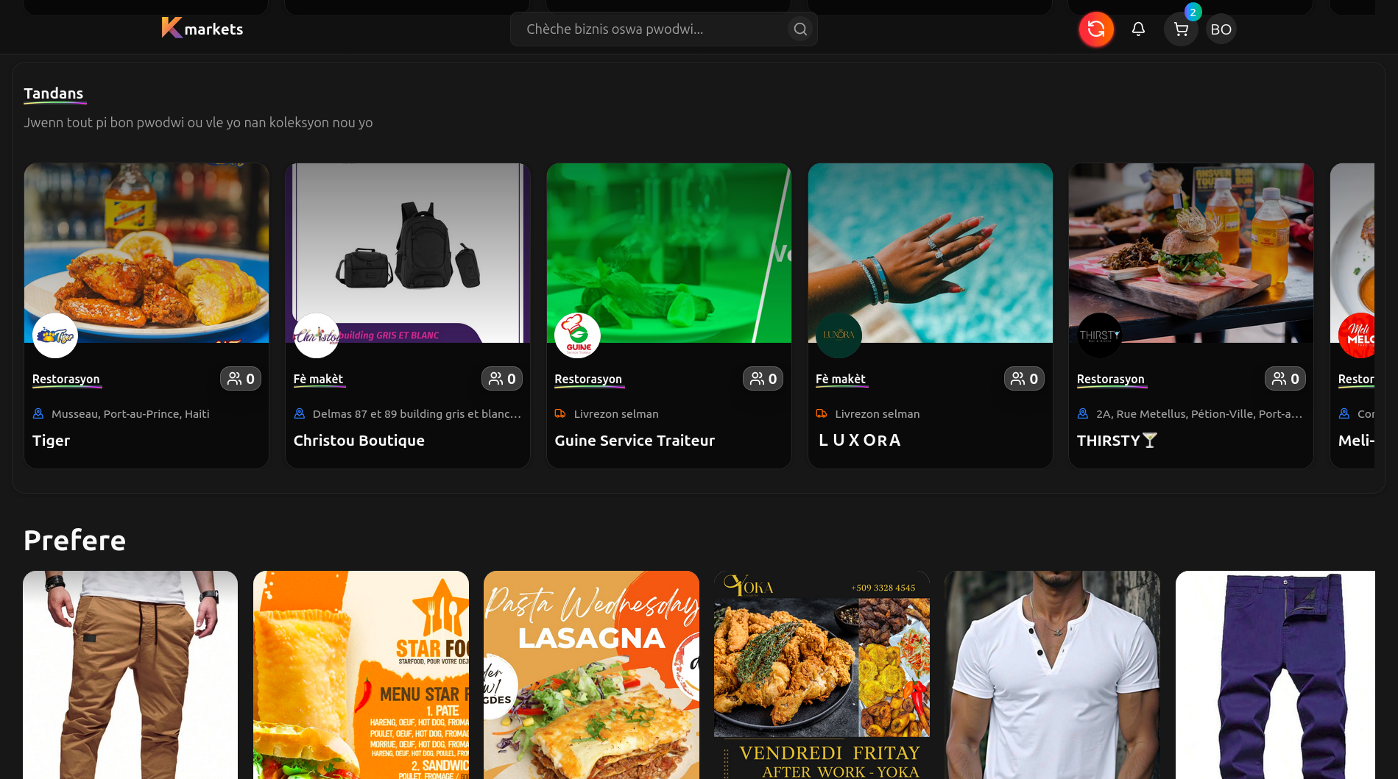The height and width of the screenshot is (779, 1398).
Task: Open the LUXORA hand jewelry cover photo
Action: click(x=931, y=253)
